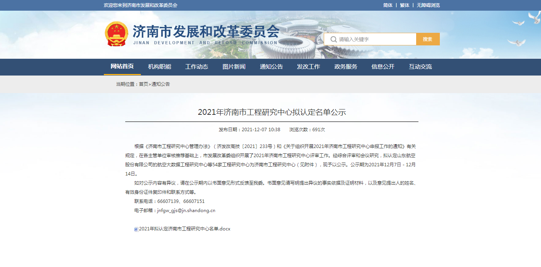Click the docx file icon beside attachment

pyautogui.click(x=136, y=229)
